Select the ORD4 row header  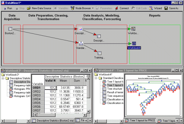(38, 99)
